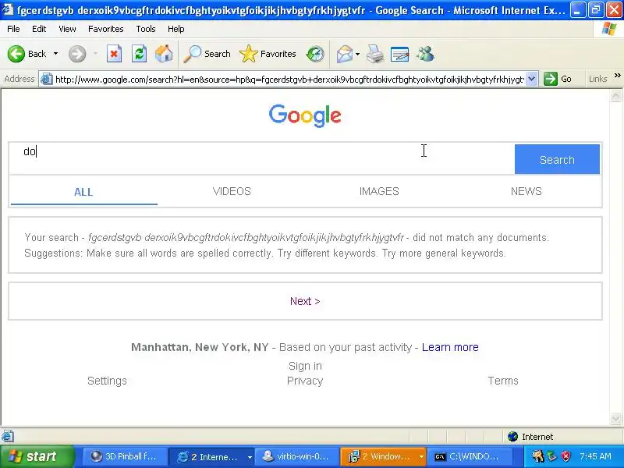Screen dimensions: 624x468
Task: Switch to the C:\WINDO... command prompt taskbar item
Action: pyautogui.click(x=470, y=456)
